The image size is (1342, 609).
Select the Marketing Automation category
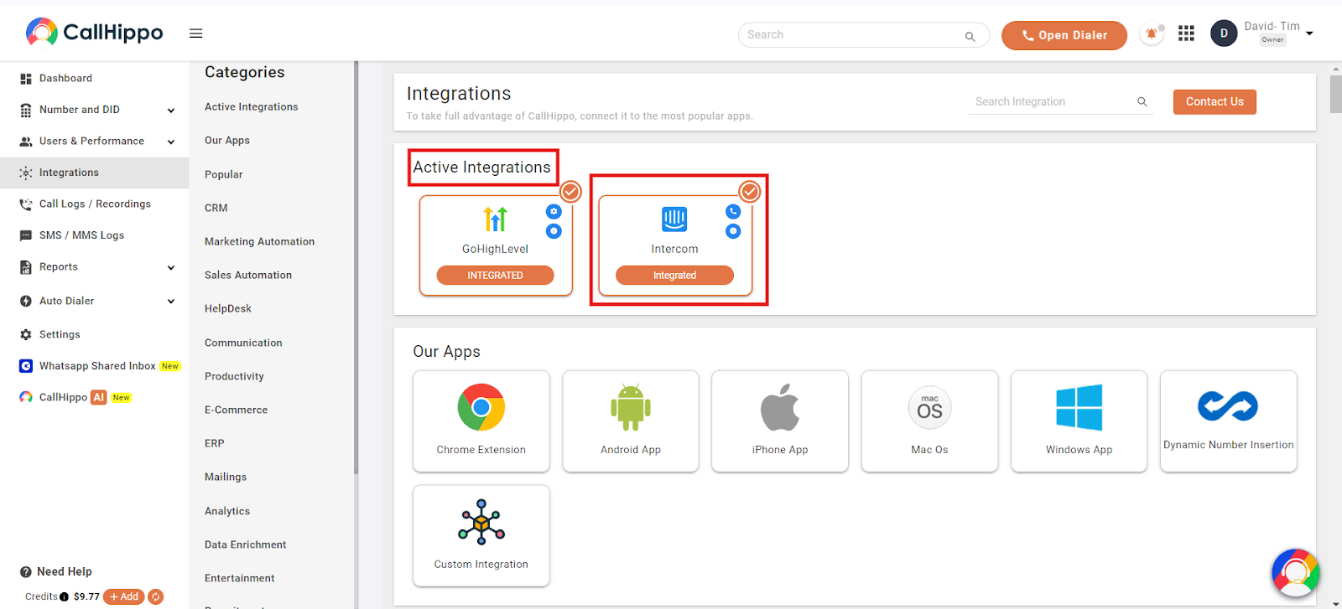point(260,241)
